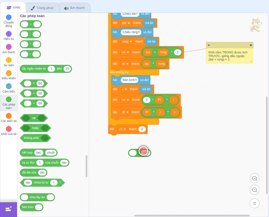Open the r variable dropdown

[124, 89]
